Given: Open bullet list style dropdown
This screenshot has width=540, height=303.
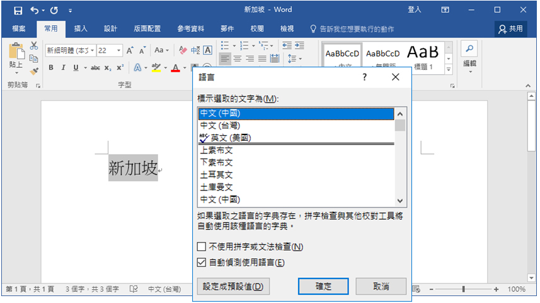Looking at the screenshot, I should coord(234,46).
